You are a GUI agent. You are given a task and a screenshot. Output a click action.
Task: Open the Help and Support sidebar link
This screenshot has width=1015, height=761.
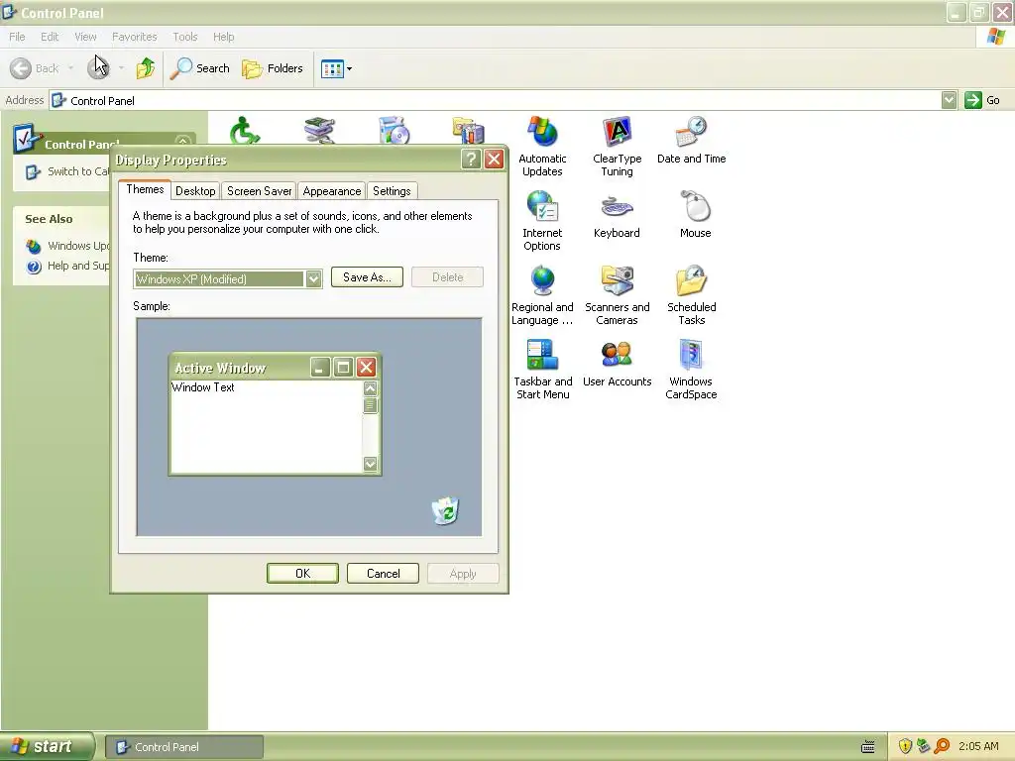click(67, 266)
